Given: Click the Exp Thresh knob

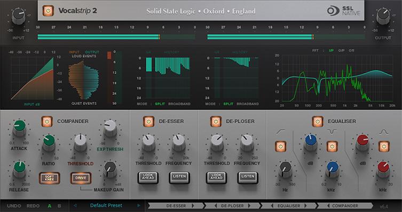Looking at the screenshot, I should [110, 128].
